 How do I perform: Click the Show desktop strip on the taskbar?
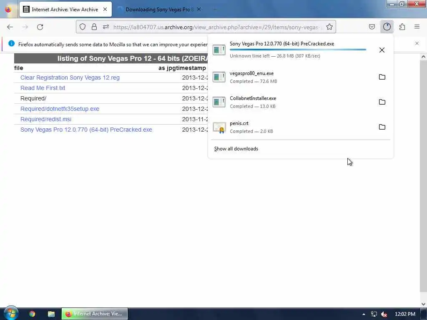[424, 314]
